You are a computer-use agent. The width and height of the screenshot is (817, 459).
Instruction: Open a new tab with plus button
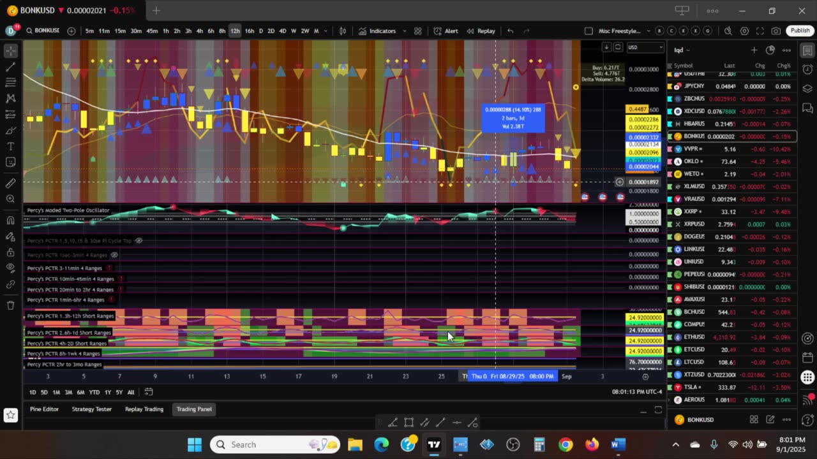156,10
